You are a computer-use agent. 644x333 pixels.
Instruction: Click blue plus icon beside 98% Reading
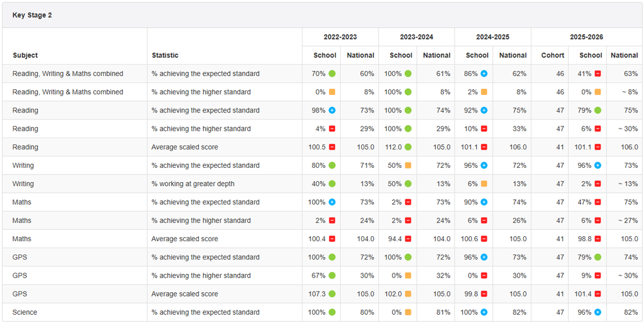tap(332, 111)
